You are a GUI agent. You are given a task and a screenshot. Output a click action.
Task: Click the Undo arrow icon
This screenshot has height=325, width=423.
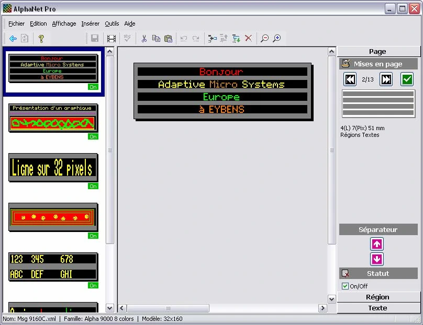point(184,39)
